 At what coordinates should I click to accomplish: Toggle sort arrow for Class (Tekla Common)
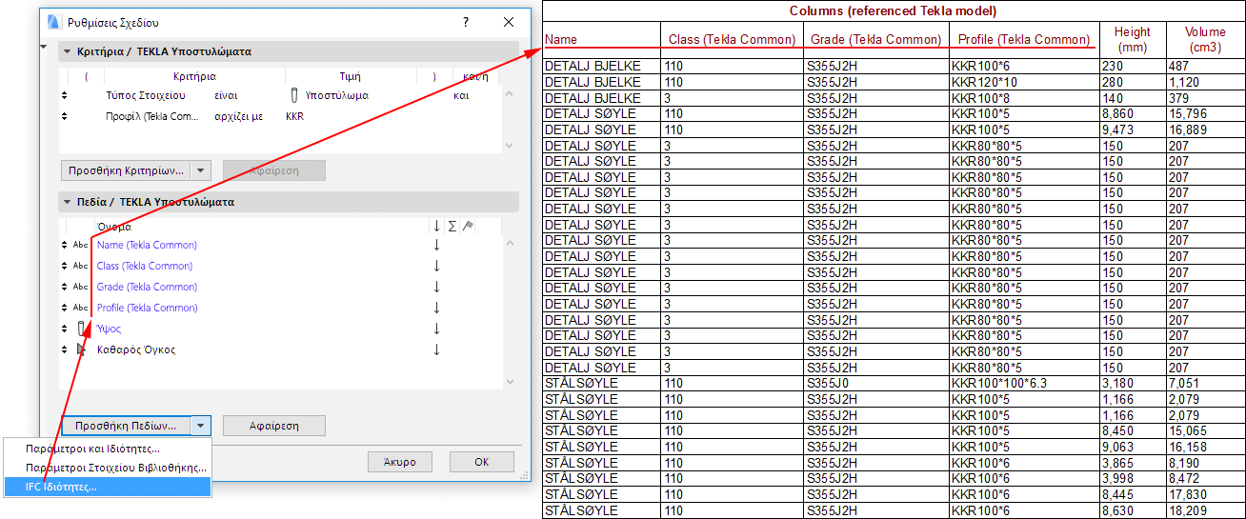coord(436,266)
